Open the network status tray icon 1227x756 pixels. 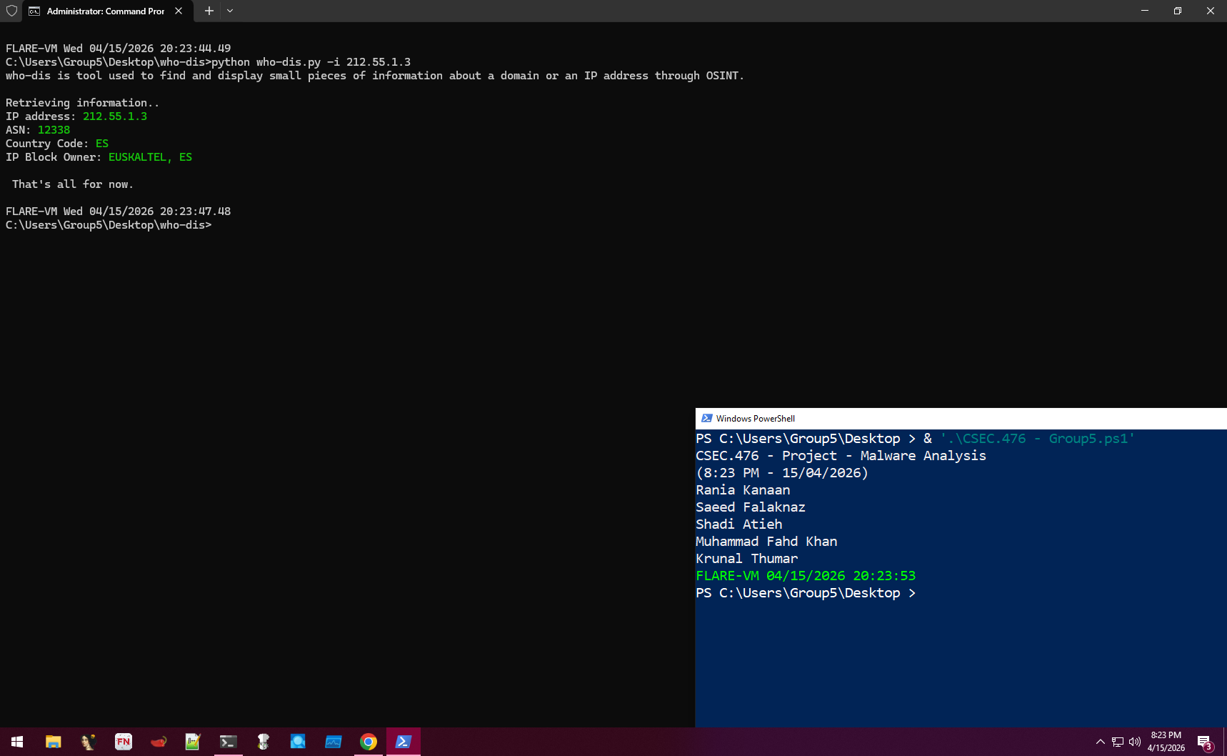pyautogui.click(x=1118, y=742)
